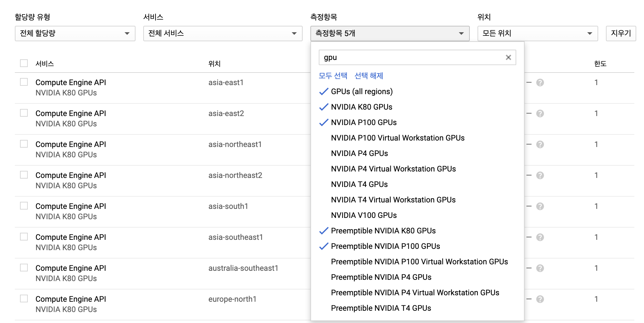Screen dimensions: 644x323
Task: Open the 전체 할당량 quota type dropdown
Action: tap(75, 34)
